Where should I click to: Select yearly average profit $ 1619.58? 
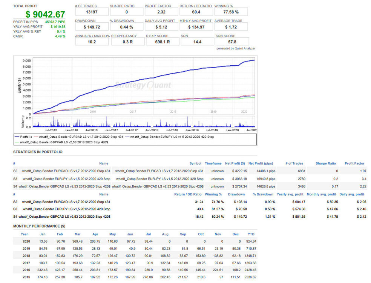coord(58,27)
